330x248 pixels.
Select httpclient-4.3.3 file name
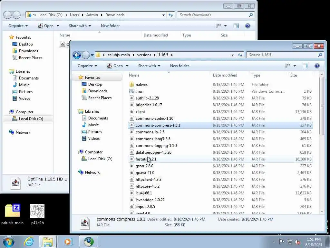(x=149, y=180)
